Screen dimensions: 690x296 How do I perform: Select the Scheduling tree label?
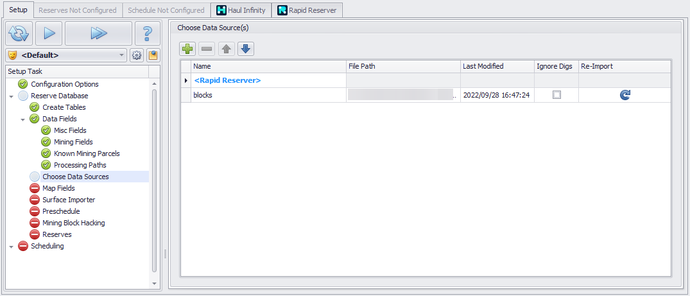47,246
